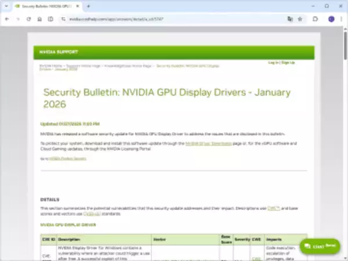Reload the current page
The image size is (348, 261).
[x=29, y=19]
